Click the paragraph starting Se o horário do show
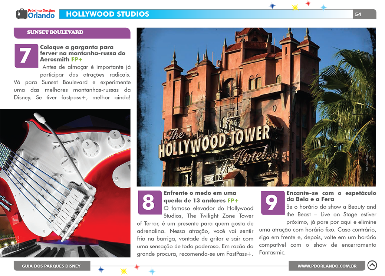Image resolution: width=385 pixels, height=276 pixels. pos(317,230)
